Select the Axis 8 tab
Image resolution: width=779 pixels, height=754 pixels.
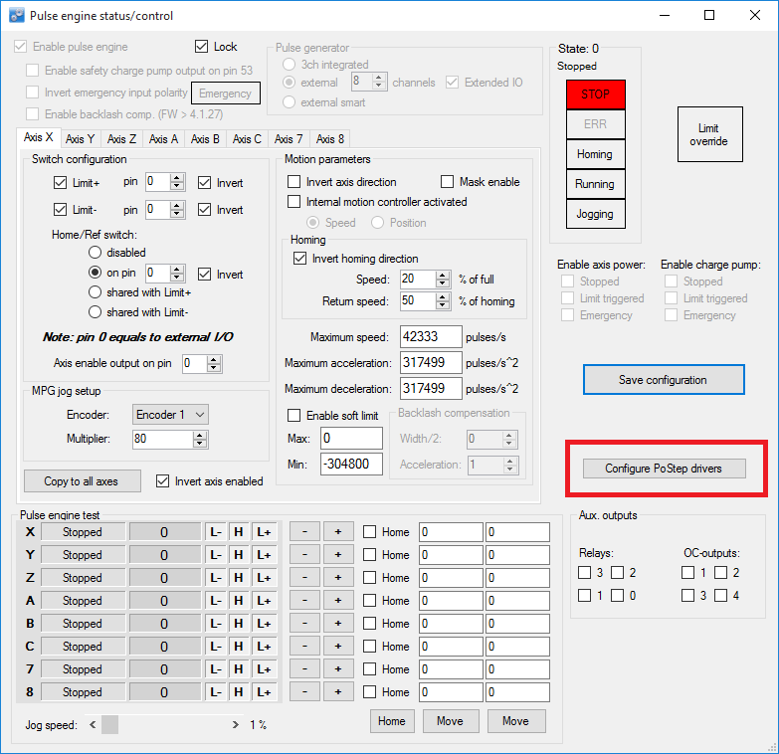330,139
